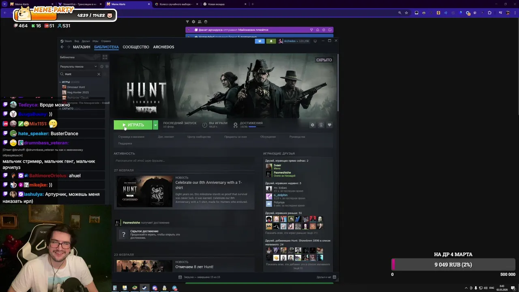519x292 pixels.
Task: Open the Обсуждения link
Action: [268, 137]
